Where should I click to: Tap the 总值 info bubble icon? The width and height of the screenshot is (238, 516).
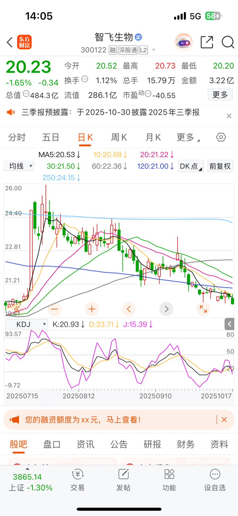coord(26,93)
